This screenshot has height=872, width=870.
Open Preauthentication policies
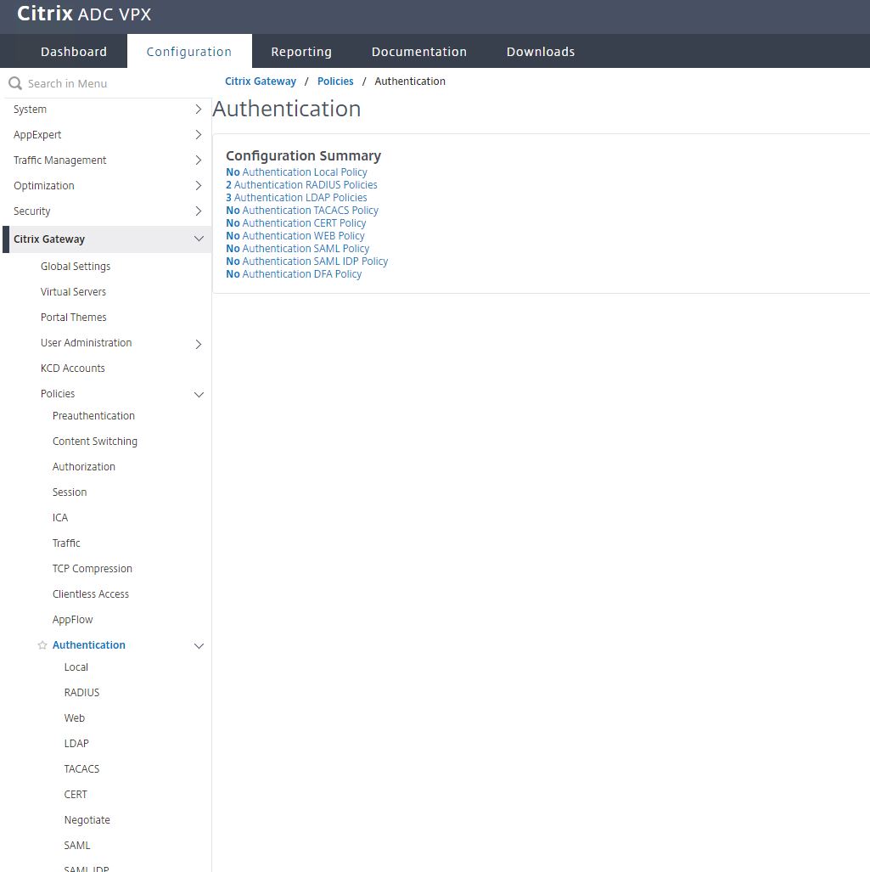(x=93, y=416)
